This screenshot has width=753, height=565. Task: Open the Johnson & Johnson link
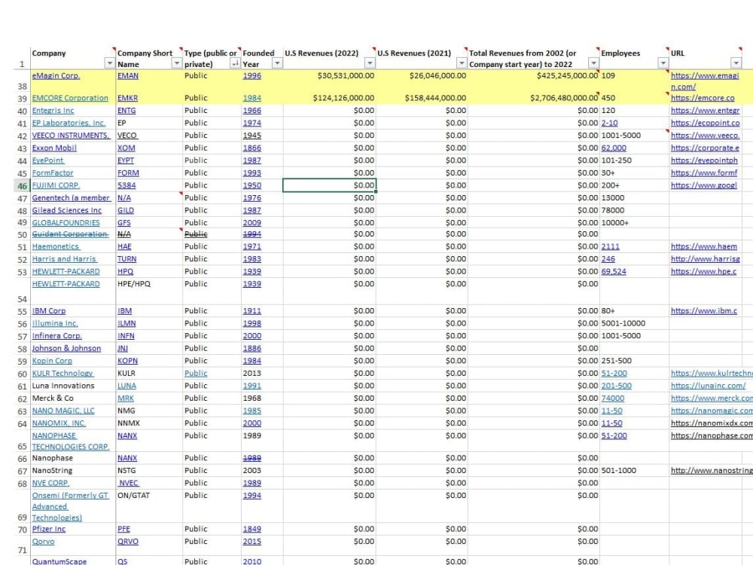(66, 348)
